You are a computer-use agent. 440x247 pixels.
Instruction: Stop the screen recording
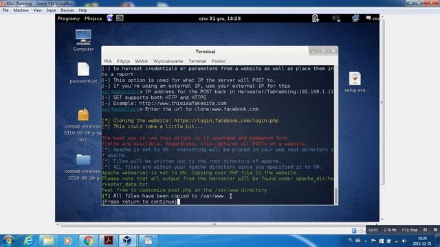pos(435,230)
